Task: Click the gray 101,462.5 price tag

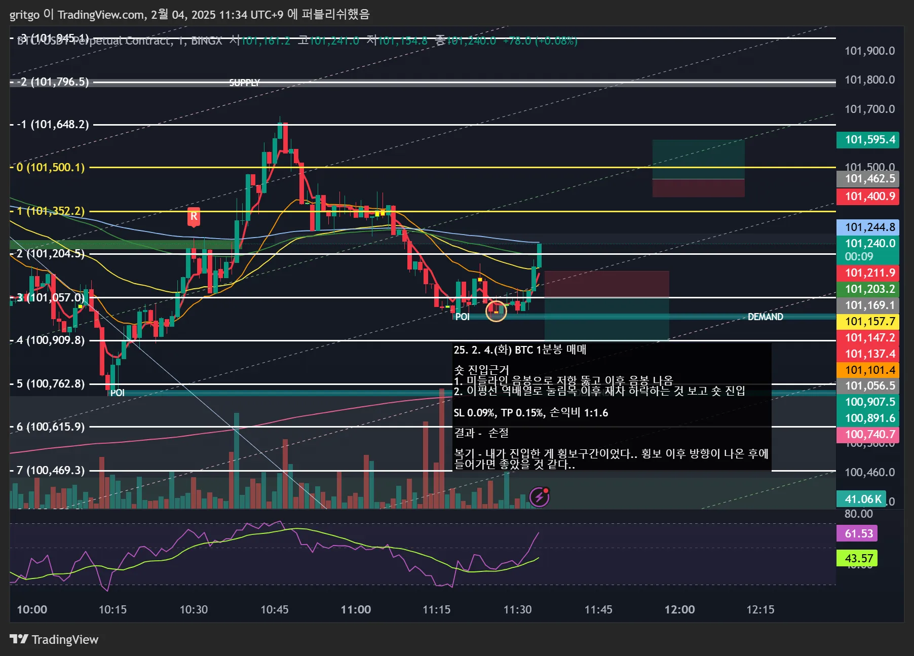Action: click(868, 178)
